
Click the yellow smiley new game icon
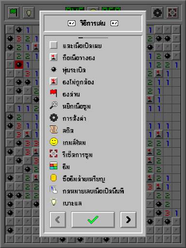coord(53,142)
